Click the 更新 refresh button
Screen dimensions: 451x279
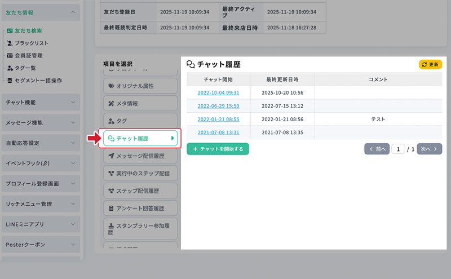(430, 65)
